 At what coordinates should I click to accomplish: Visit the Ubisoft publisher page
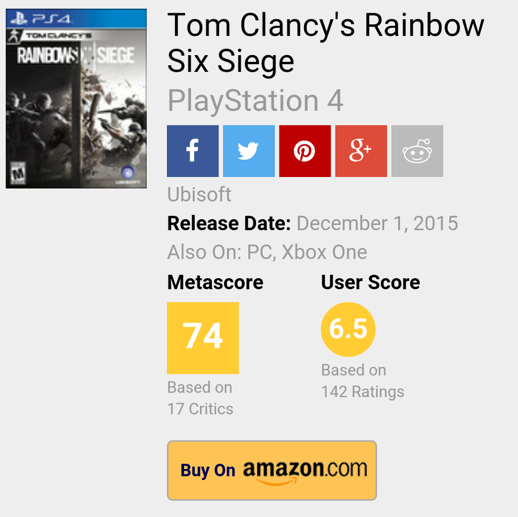pos(199,194)
